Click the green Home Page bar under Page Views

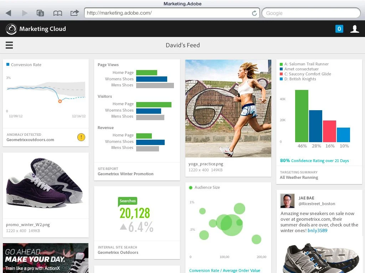pyautogui.click(x=146, y=73)
